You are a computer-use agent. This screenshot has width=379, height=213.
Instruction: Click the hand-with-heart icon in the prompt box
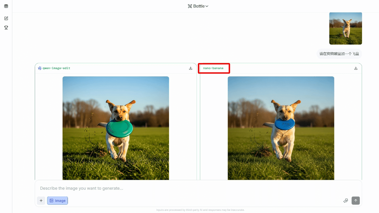[x=346, y=201]
